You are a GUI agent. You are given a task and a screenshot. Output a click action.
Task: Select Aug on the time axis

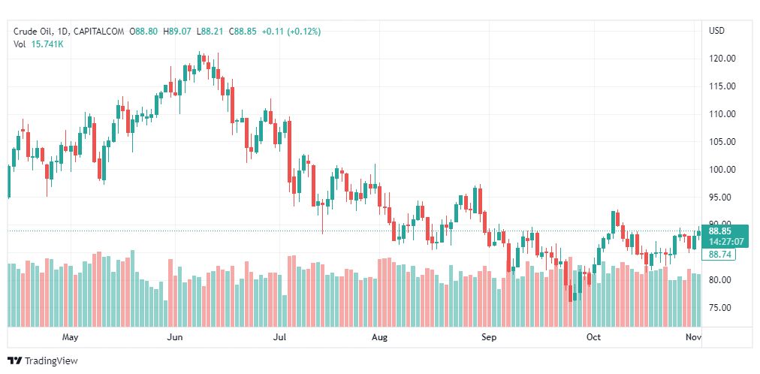pos(380,337)
